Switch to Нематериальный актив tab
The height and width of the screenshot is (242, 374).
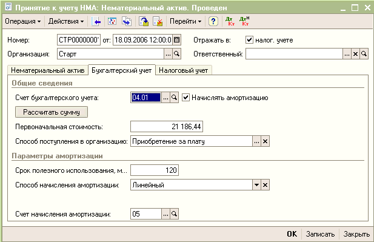[48, 70]
